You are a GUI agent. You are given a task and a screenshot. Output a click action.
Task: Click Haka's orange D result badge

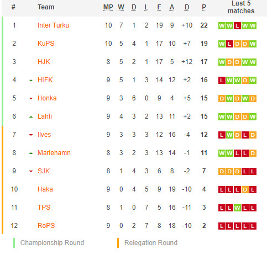[x=245, y=189]
